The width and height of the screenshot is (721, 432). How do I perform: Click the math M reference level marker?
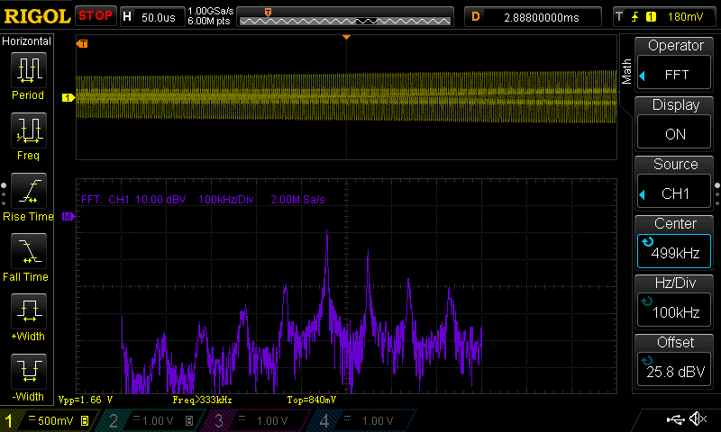click(68, 217)
